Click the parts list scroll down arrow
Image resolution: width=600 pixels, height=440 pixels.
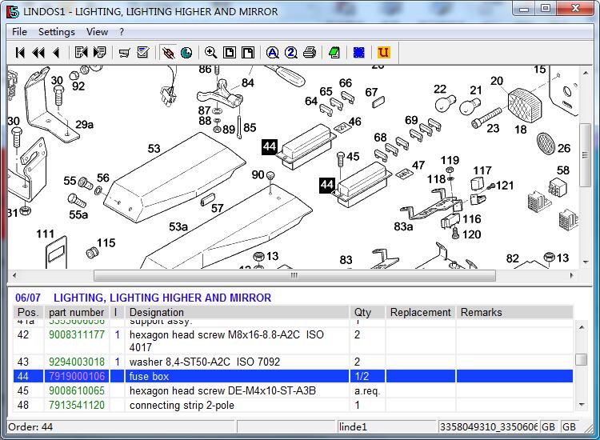coord(582,404)
